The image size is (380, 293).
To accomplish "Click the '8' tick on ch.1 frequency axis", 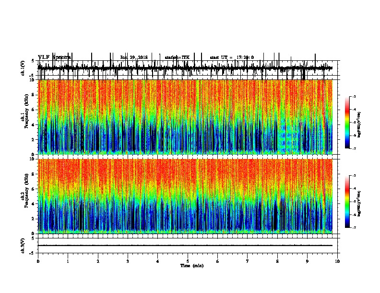I will [x=34, y=95].
